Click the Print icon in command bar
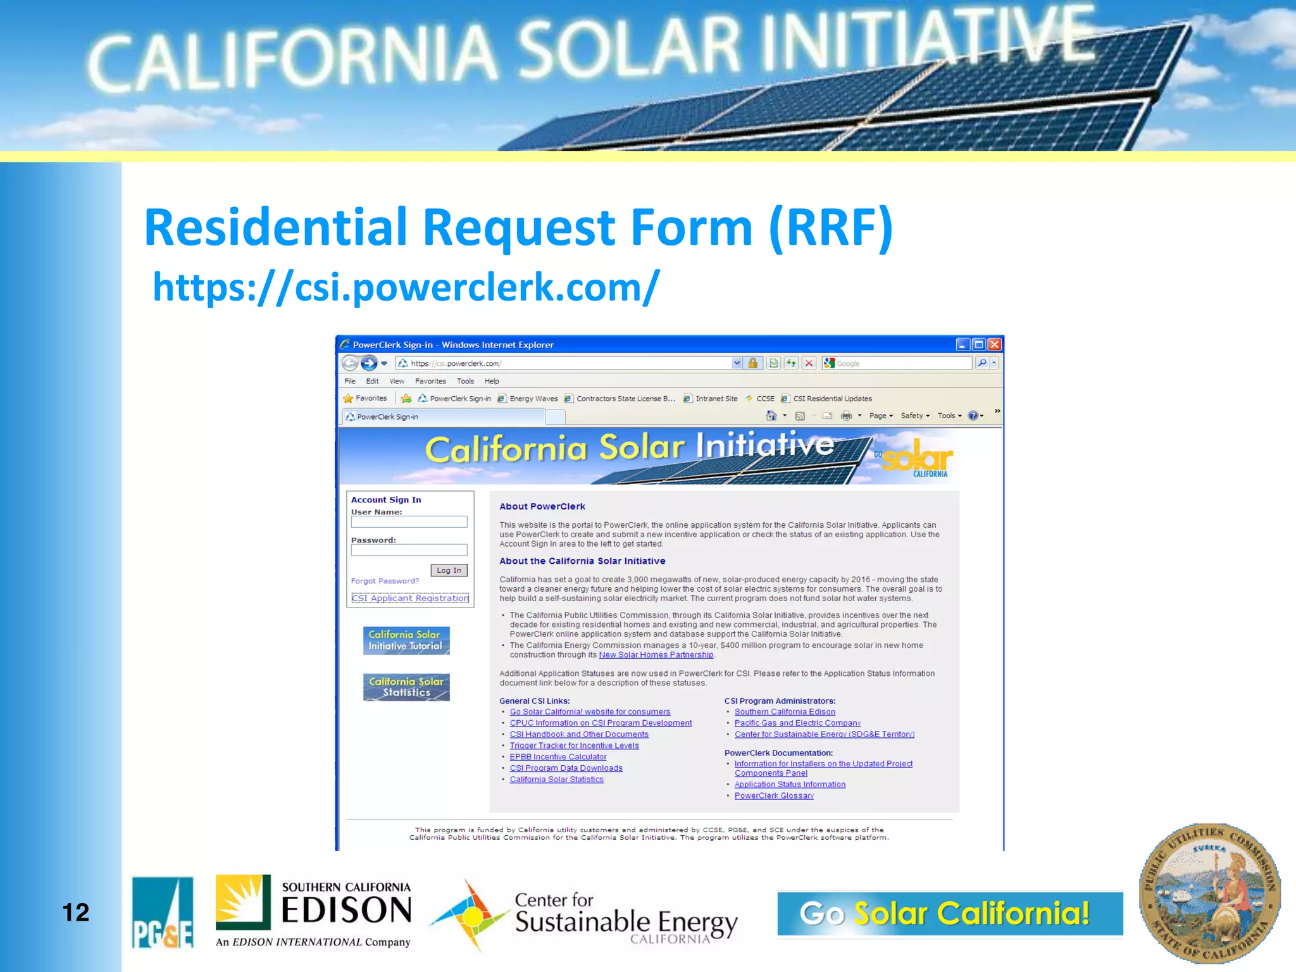The image size is (1296, 972). (846, 416)
